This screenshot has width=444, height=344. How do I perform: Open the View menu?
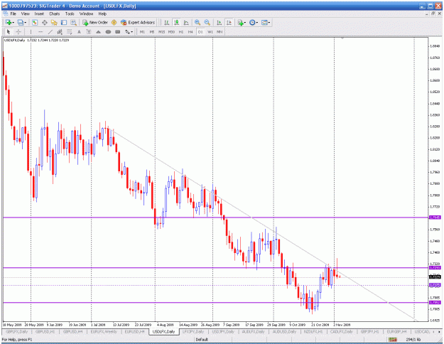(25, 14)
